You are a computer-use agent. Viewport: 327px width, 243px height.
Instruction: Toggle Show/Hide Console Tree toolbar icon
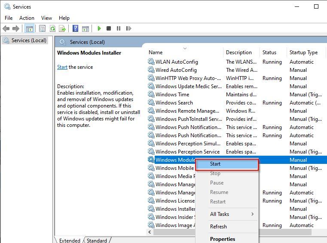tap(29, 28)
